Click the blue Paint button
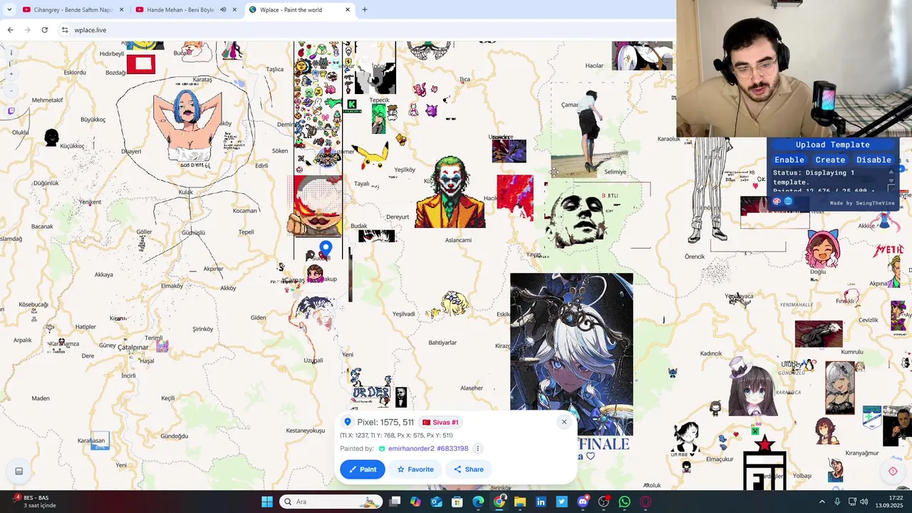Screen dimensions: 912x513 click(x=363, y=469)
